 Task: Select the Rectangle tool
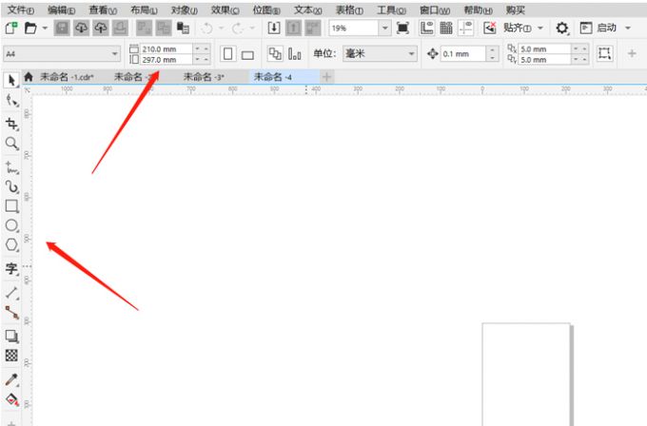[x=11, y=206]
